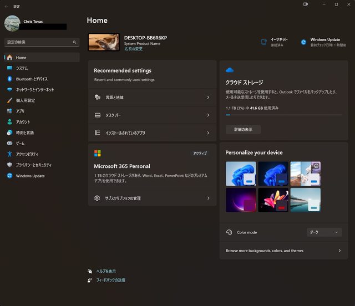This screenshot has height=306, width=355.
Task: Open the アプリ section icon
Action: tap(9, 111)
